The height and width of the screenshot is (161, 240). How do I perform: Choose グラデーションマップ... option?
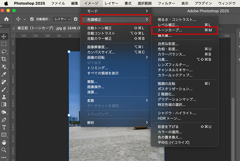(184, 99)
